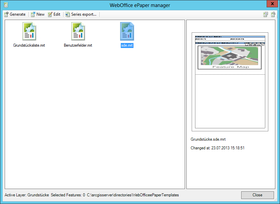This screenshot has height=204, width=280.
Task: Click the template preview magnifier icon
Action: [x=273, y=14]
